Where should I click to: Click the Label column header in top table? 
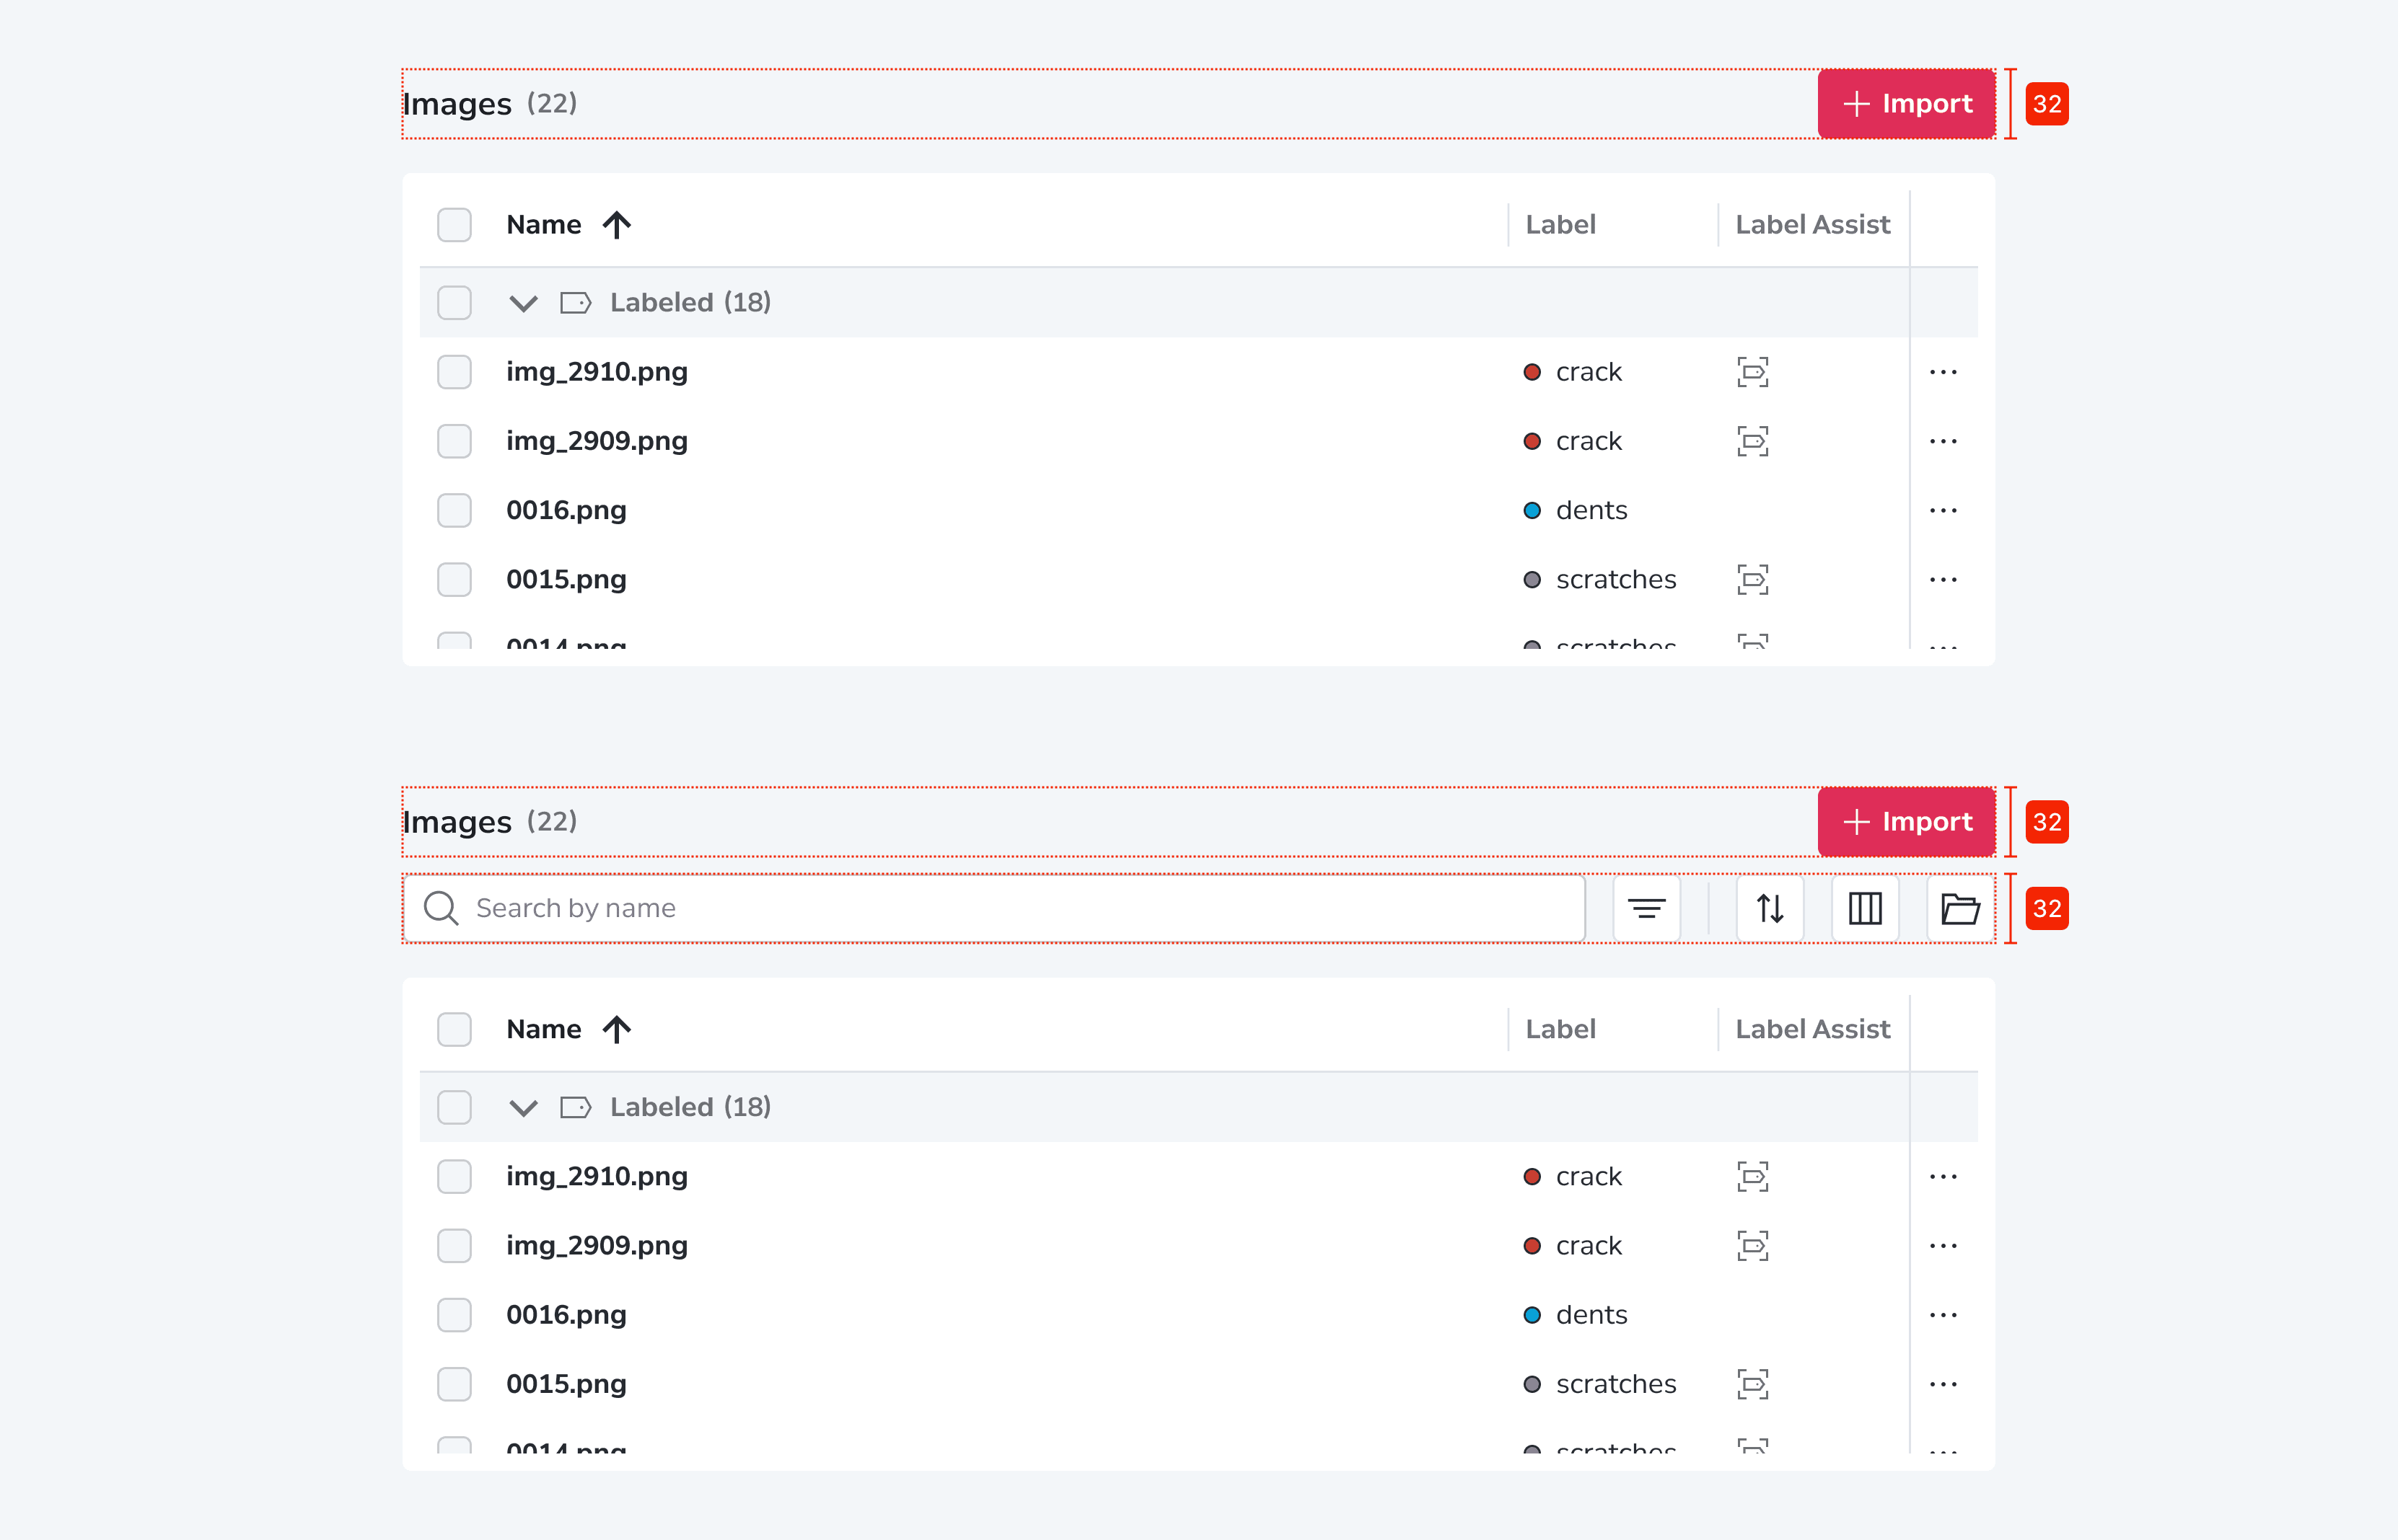click(1560, 225)
